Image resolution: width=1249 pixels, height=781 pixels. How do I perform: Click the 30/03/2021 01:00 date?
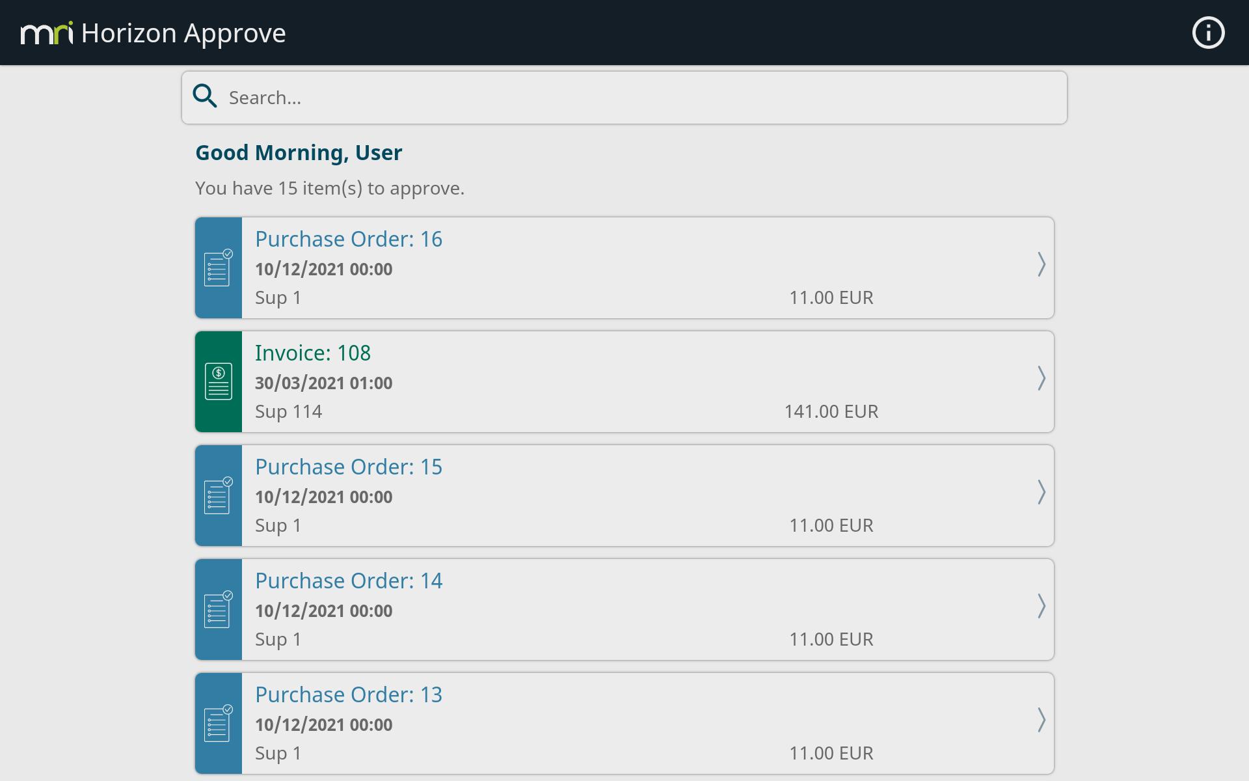click(323, 383)
